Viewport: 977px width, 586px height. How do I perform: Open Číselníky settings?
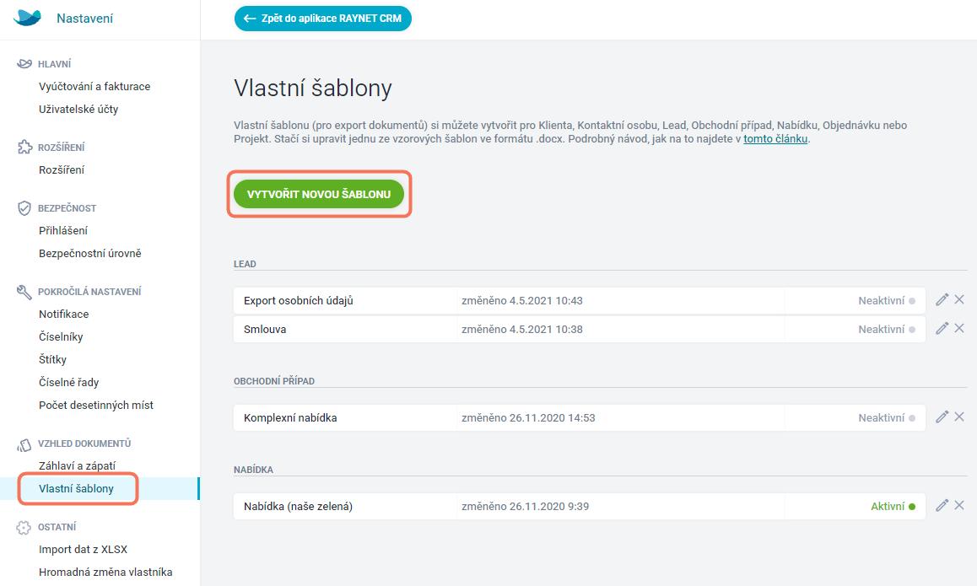(x=61, y=337)
